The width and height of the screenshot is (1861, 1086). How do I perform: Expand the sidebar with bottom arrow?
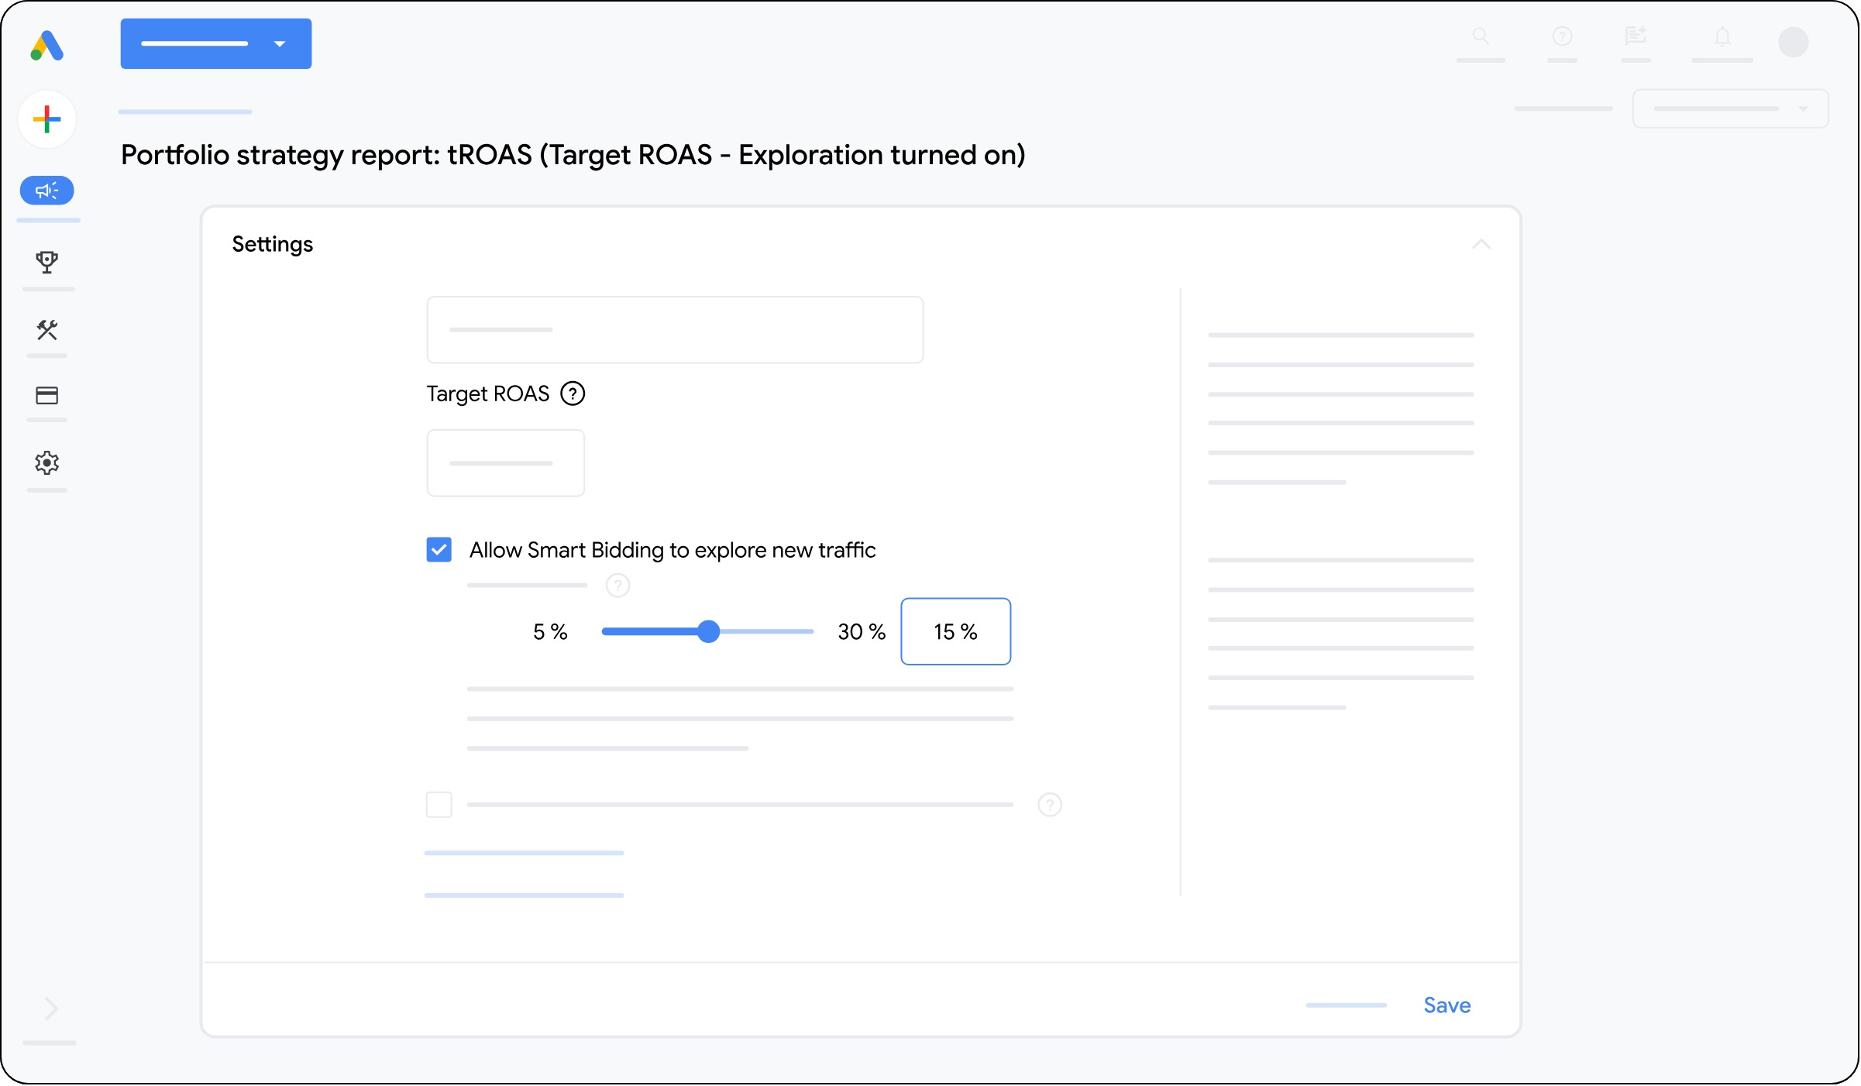[x=51, y=1009]
